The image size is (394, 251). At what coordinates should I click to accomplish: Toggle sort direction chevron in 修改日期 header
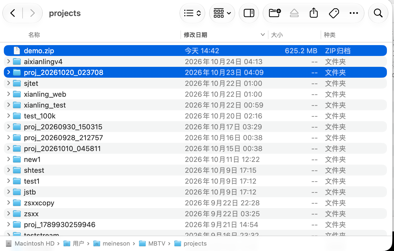click(x=262, y=35)
